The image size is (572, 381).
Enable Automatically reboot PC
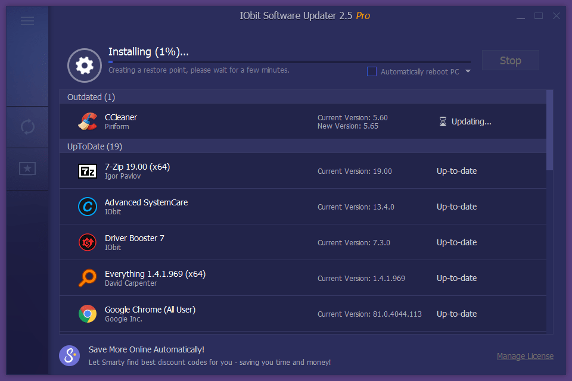[371, 71]
